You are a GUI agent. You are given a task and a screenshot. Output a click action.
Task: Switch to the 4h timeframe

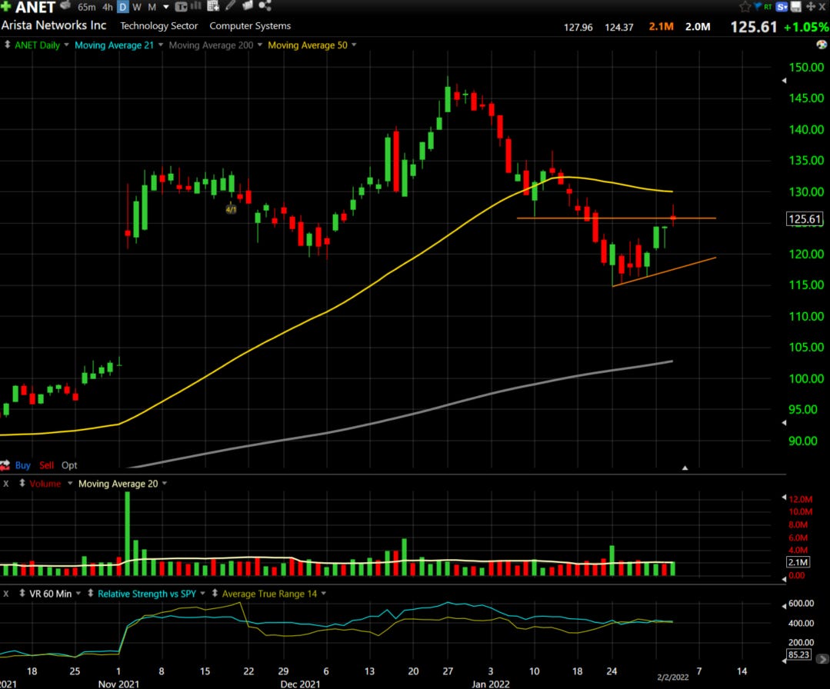[108, 7]
